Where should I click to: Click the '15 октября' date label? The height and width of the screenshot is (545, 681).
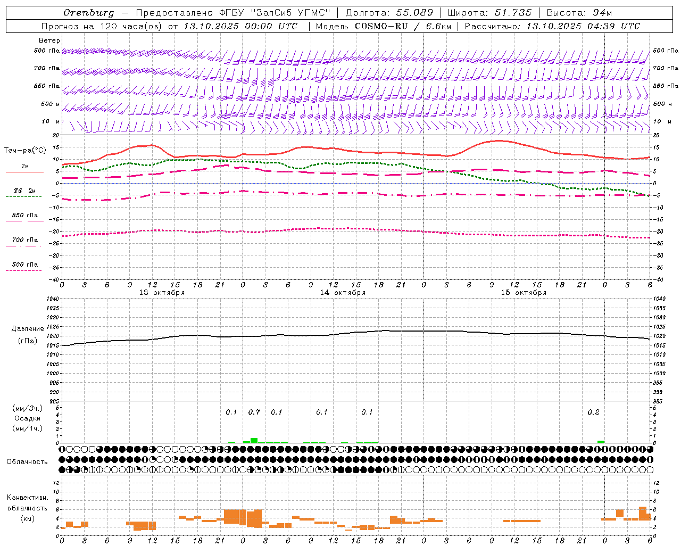click(524, 293)
